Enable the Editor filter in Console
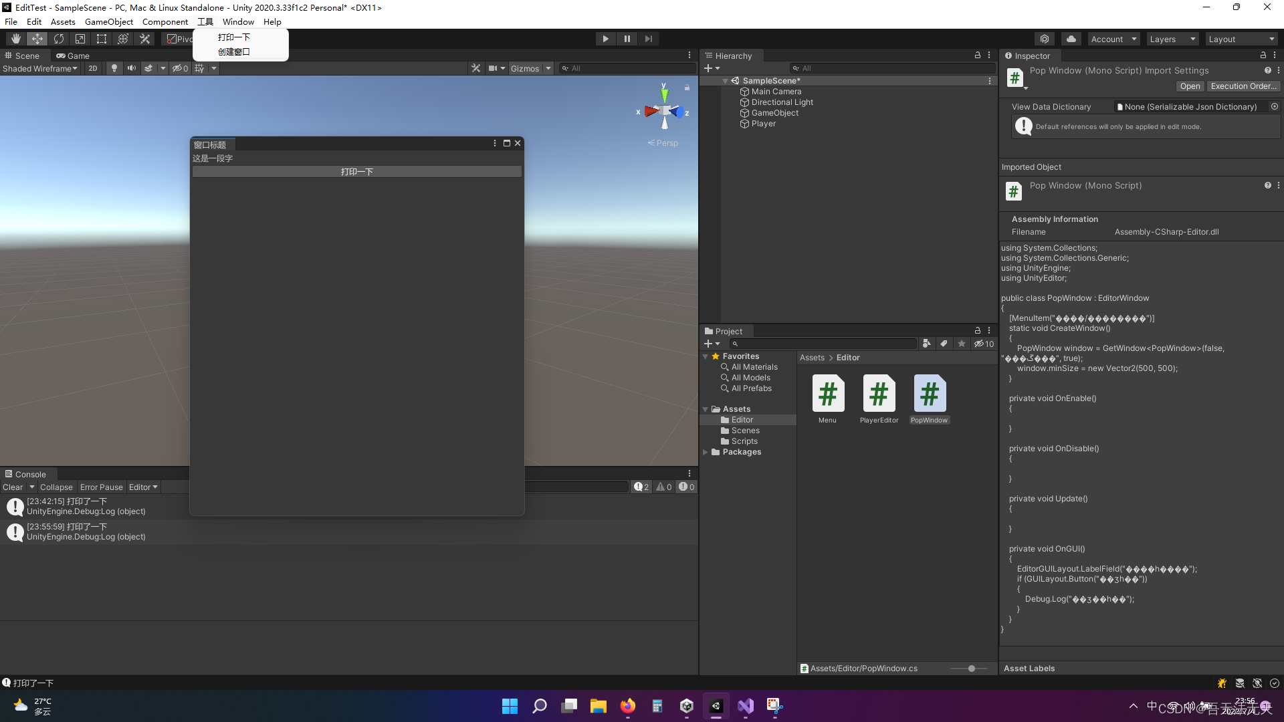The image size is (1284, 722). [142, 486]
